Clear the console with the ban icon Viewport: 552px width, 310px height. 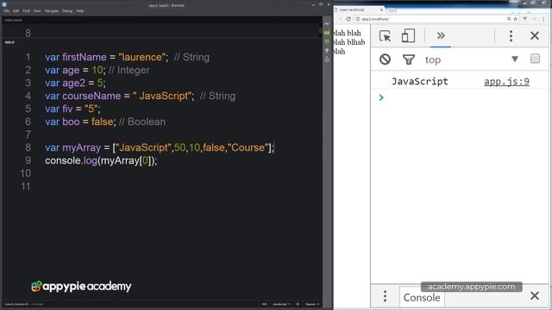pyautogui.click(x=386, y=59)
